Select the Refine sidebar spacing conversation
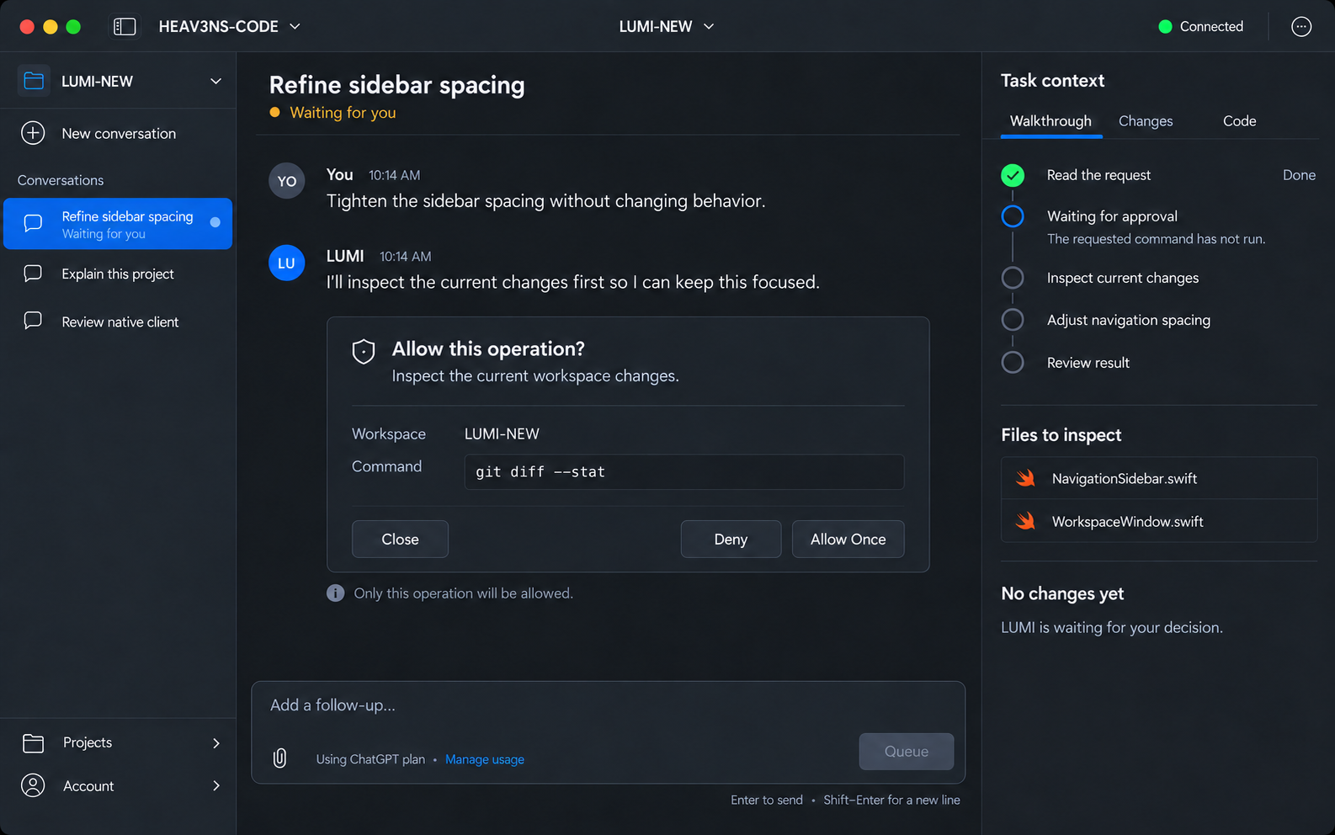This screenshot has height=835, width=1335. pyautogui.click(x=118, y=224)
